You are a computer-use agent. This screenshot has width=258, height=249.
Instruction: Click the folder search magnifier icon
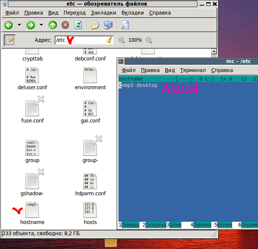pyautogui.click(x=125, y=25)
